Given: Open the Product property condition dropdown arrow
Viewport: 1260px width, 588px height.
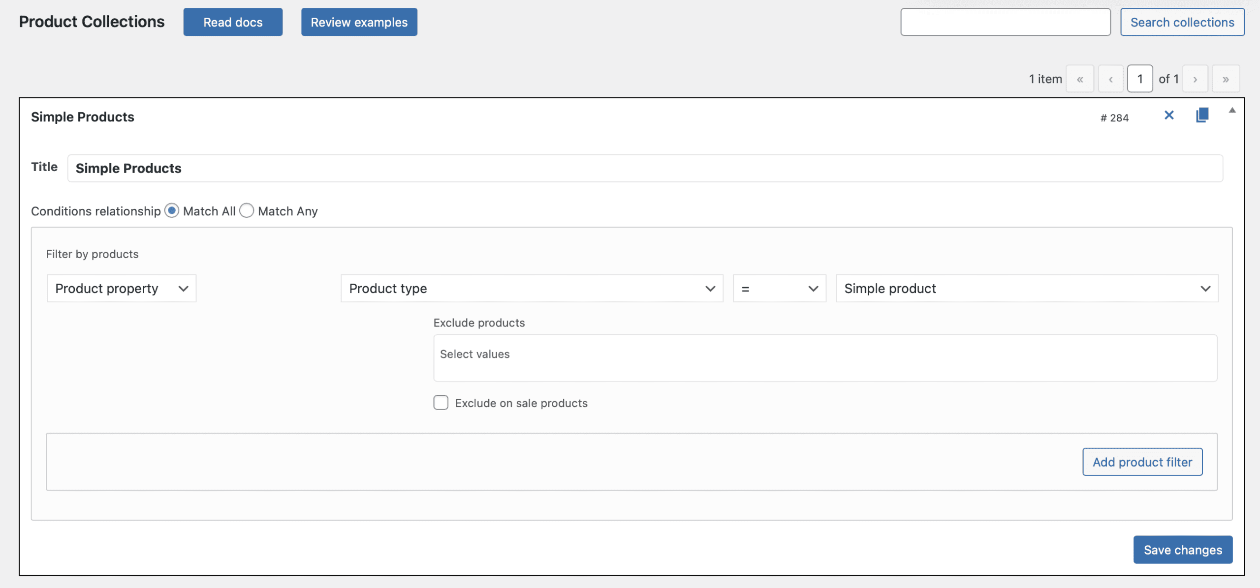Looking at the screenshot, I should 184,289.
